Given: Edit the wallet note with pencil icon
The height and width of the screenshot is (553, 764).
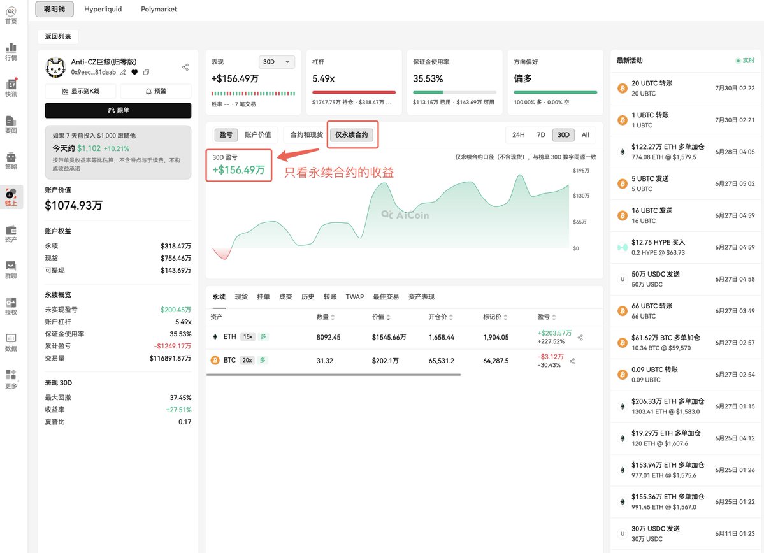Looking at the screenshot, I should [x=123, y=72].
